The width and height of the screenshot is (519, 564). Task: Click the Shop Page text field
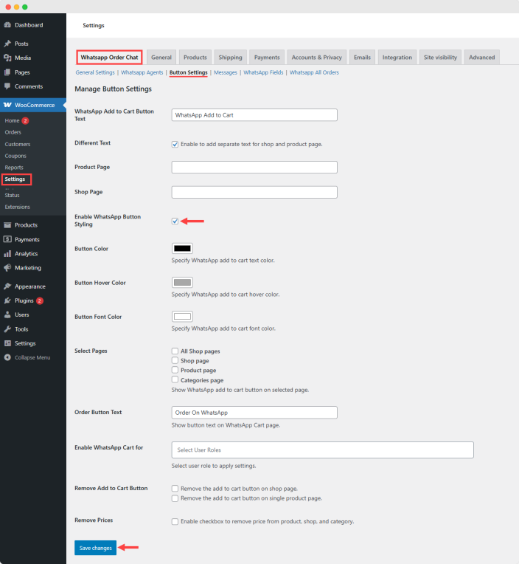click(x=254, y=192)
